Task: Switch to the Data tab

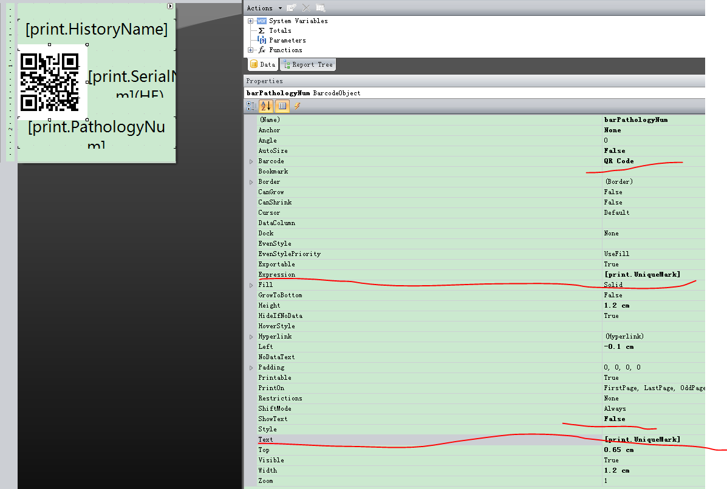Action: [x=262, y=64]
